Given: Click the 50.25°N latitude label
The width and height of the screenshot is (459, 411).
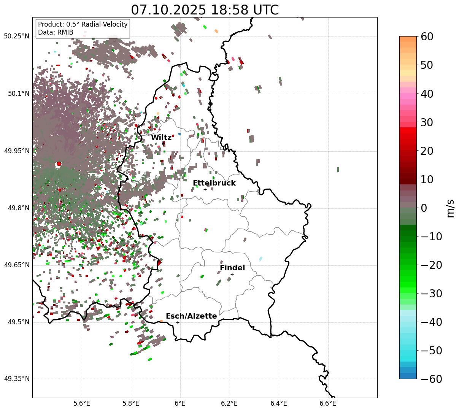Looking at the screenshot, I should point(17,36).
